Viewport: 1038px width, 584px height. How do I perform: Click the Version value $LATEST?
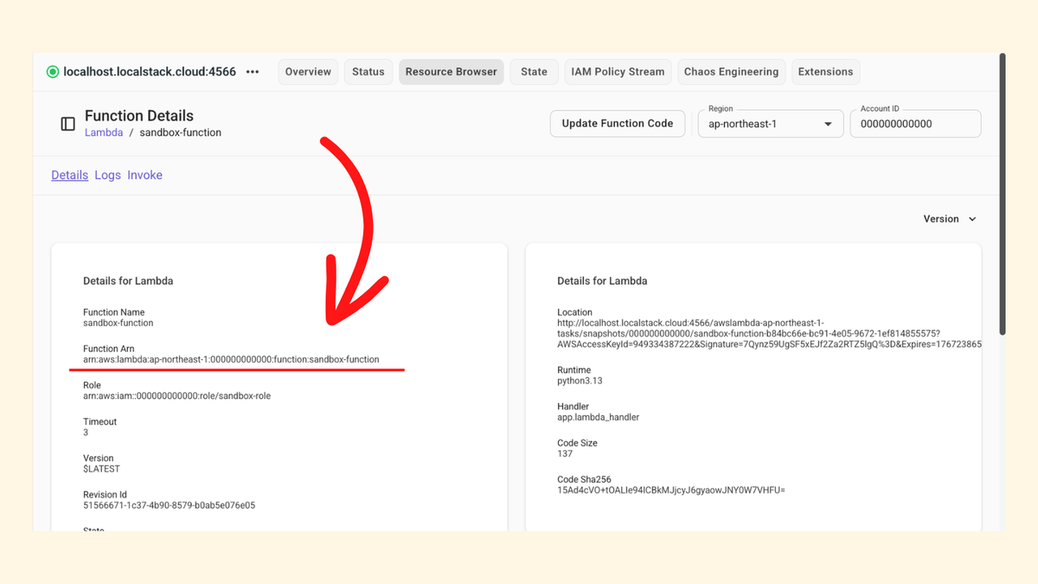tap(101, 469)
